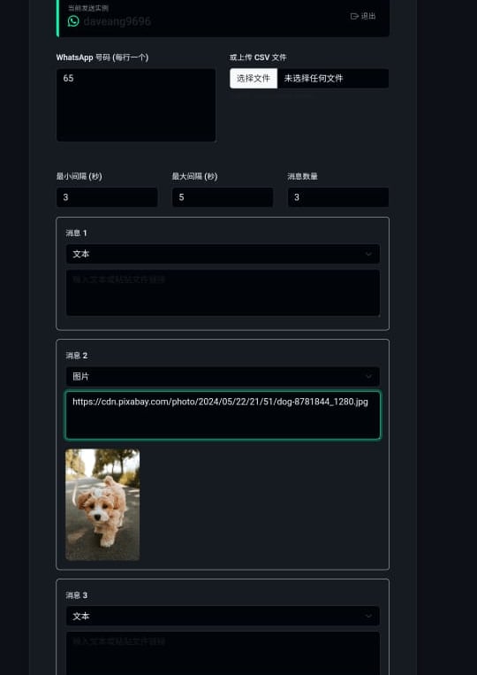Focus the WhatsApp 号码 numbers text area
Viewport: 477px width, 675px height.
tap(136, 105)
